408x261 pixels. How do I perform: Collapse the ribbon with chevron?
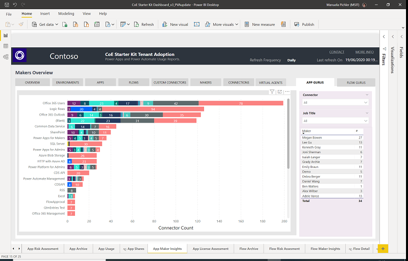point(403,27)
